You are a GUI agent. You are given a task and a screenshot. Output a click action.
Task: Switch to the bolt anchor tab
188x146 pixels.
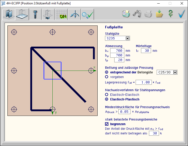click(35, 14)
